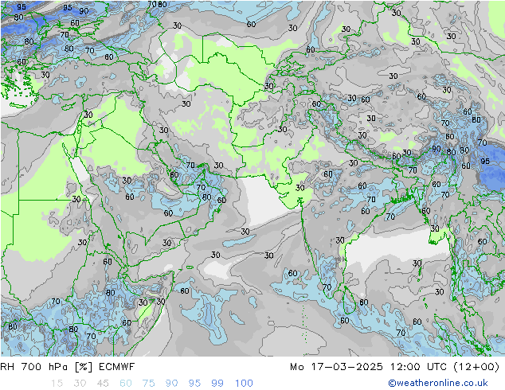Screen dimensions: 505x390
Task: Click the legend value 90
Action: 172,384
